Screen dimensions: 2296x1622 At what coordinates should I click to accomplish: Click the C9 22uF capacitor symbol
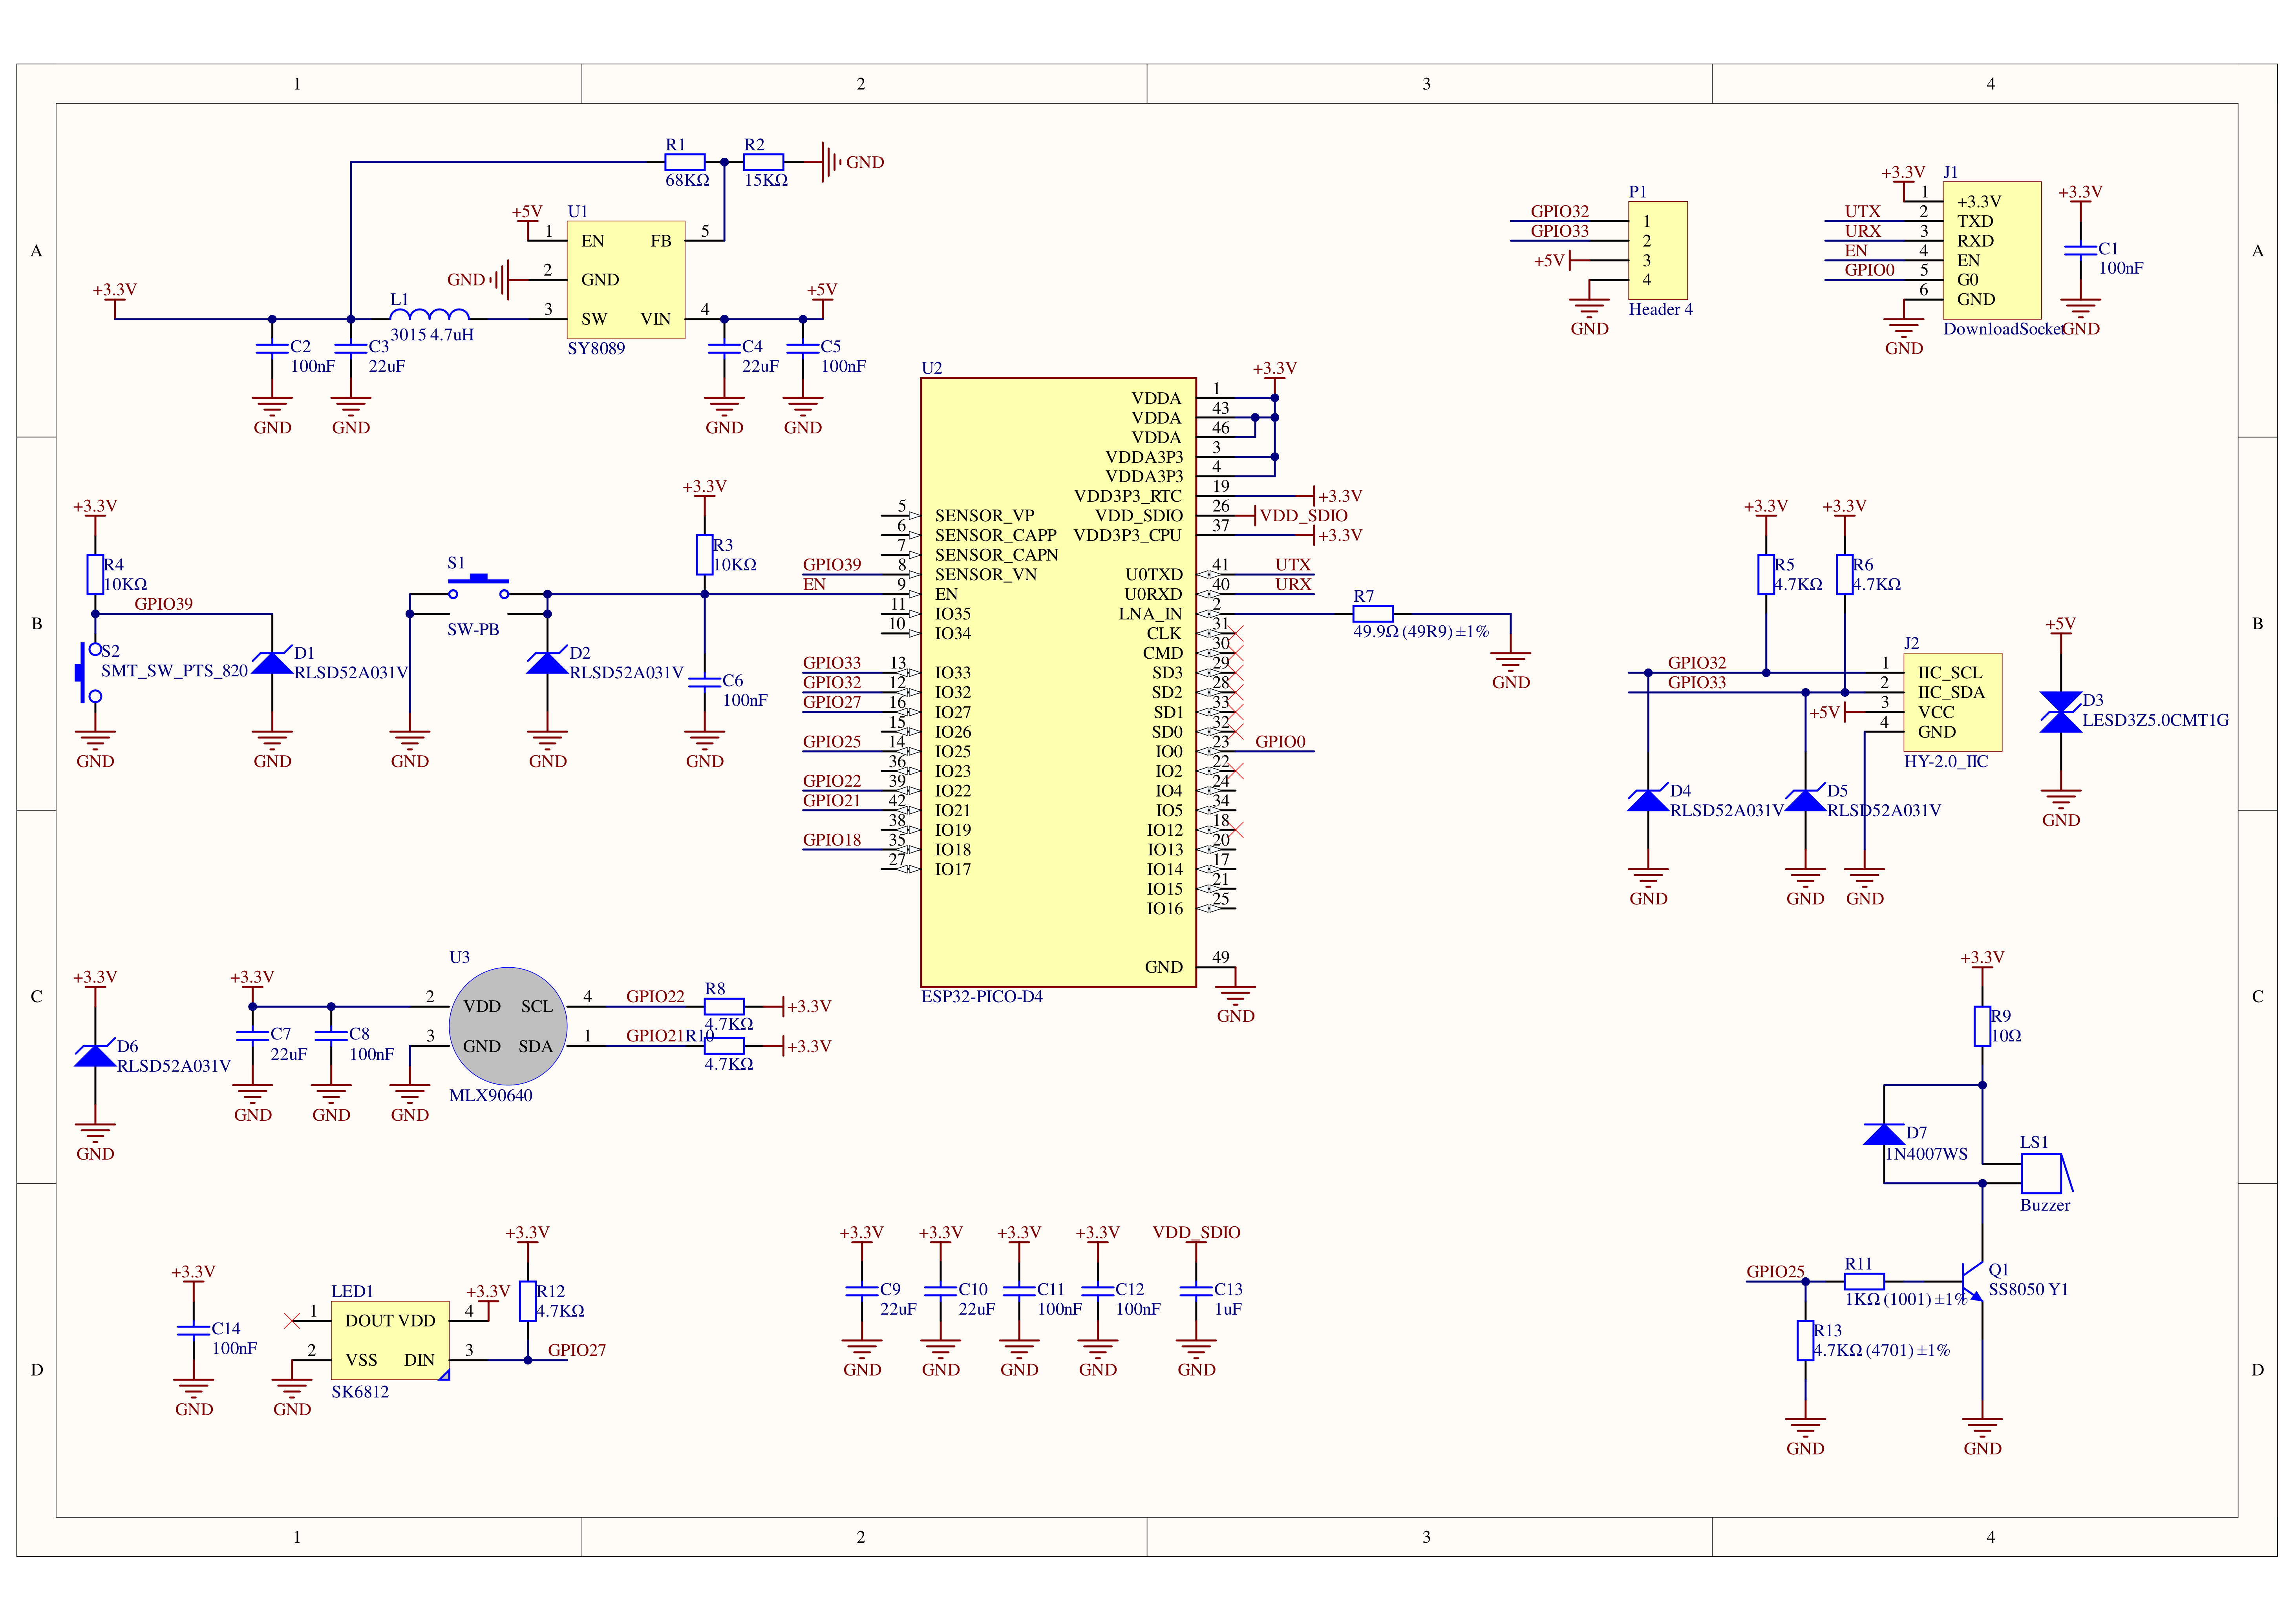[x=862, y=1291]
